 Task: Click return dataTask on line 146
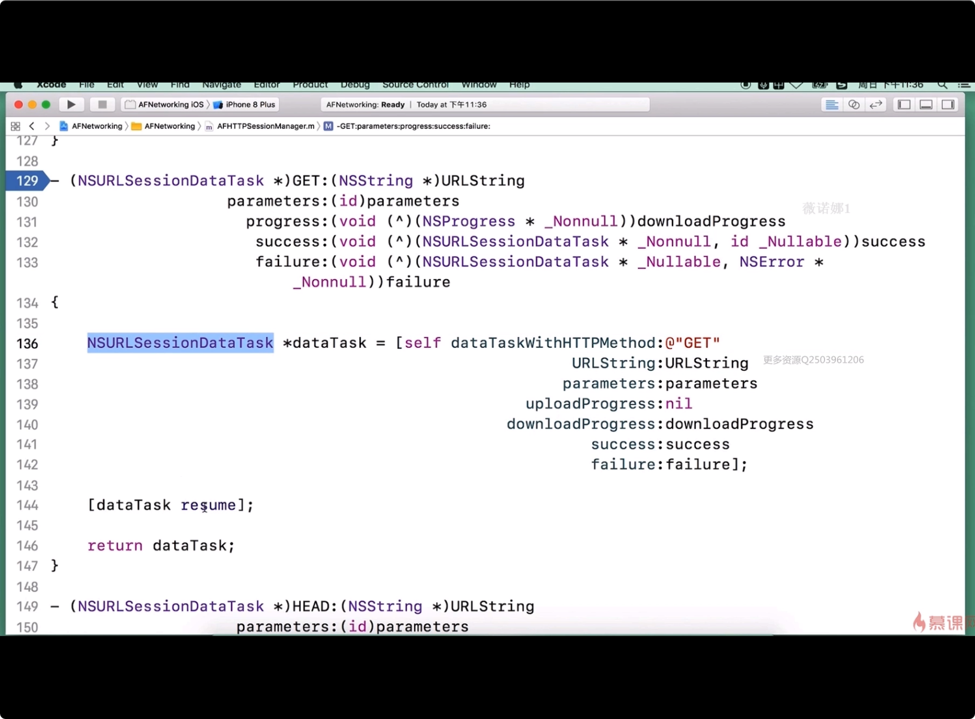click(x=161, y=545)
